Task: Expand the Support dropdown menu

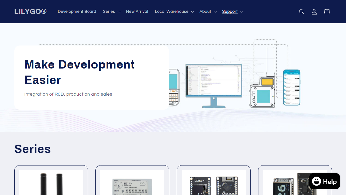Action: click(232, 11)
